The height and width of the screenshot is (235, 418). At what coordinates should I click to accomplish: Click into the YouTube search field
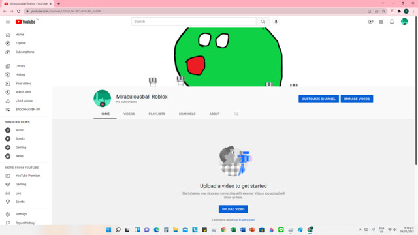pyautogui.click(x=194, y=22)
